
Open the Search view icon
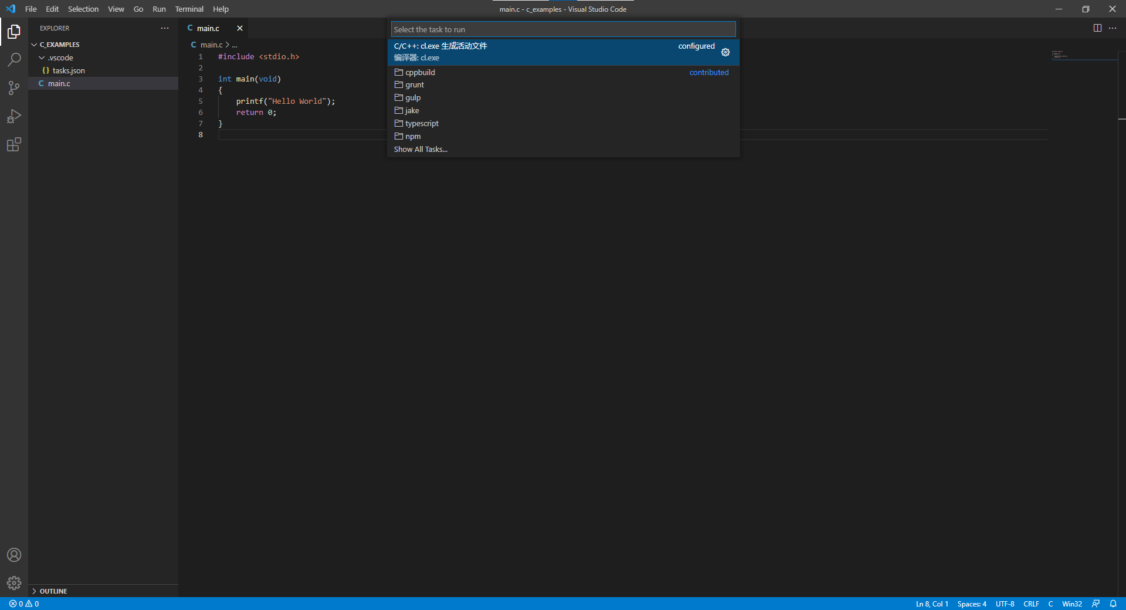(x=14, y=60)
